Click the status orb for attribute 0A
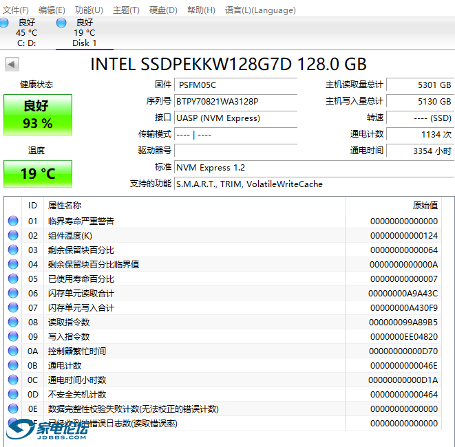The width and height of the screenshot is (455, 447). point(13,351)
